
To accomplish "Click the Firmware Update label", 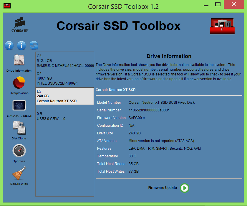I will tap(163, 188).
